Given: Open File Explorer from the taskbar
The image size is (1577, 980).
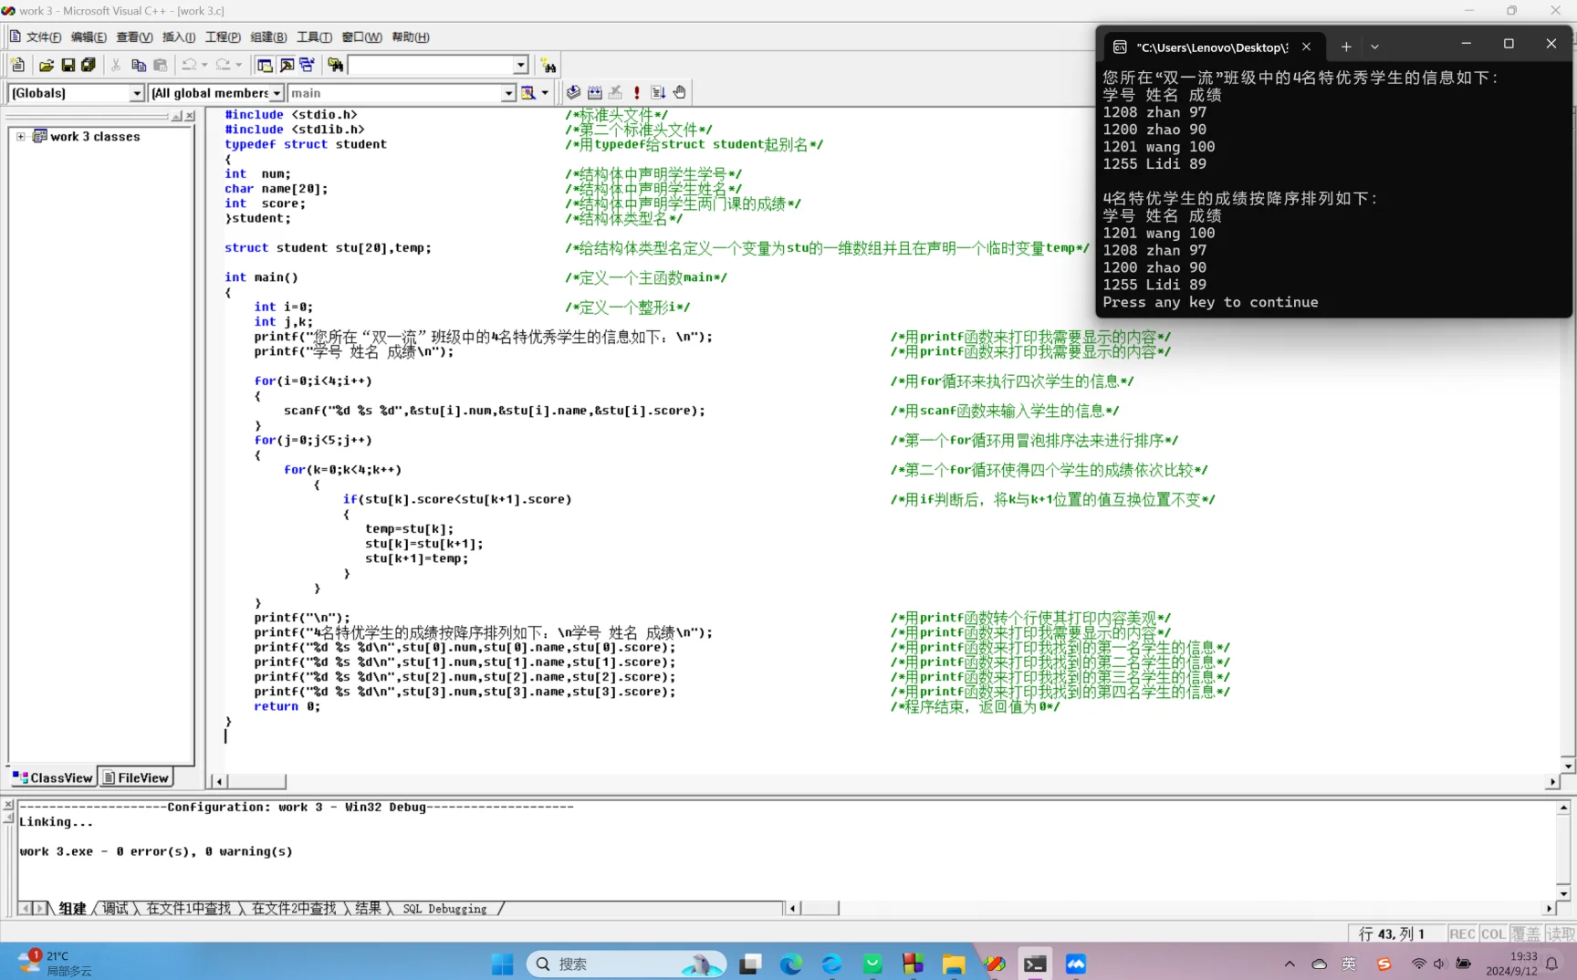Looking at the screenshot, I should (954, 964).
